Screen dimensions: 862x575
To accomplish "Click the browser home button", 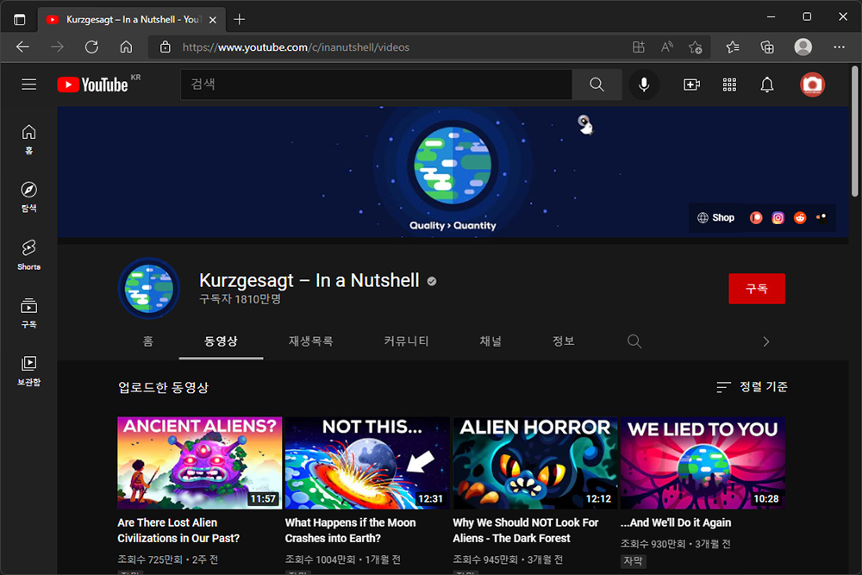I will 126,47.
